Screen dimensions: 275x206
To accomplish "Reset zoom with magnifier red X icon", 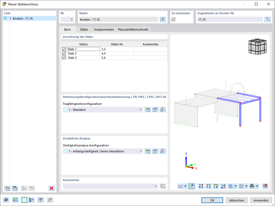I will (x=265, y=186).
